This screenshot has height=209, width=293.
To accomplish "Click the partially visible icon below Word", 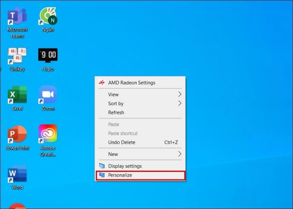I will tap(17, 206).
